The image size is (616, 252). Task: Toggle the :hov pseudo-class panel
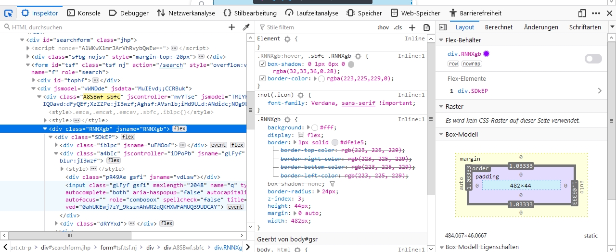point(383,27)
